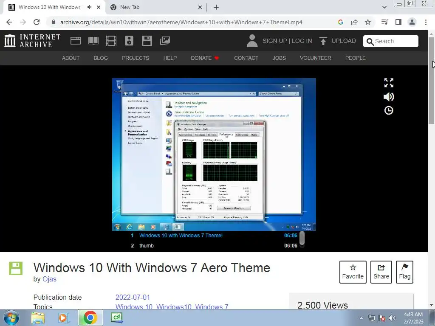This screenshot has height=326, width=435.
Task: Mute the player with the volume icon
Action: [389, 96]
